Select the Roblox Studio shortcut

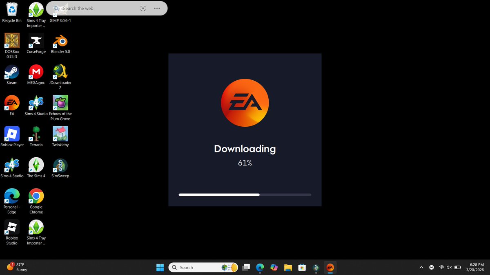click(x=12, y=232)
